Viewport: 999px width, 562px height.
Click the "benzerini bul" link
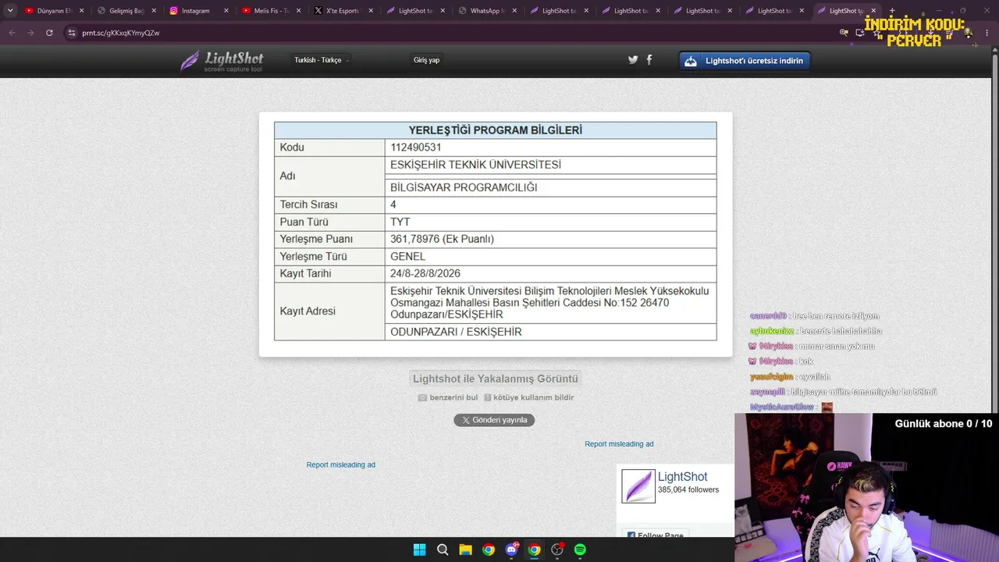[453, 397]
